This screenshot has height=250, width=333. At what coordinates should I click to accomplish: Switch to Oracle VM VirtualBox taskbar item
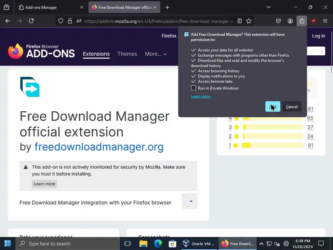[x=199, y=243]
